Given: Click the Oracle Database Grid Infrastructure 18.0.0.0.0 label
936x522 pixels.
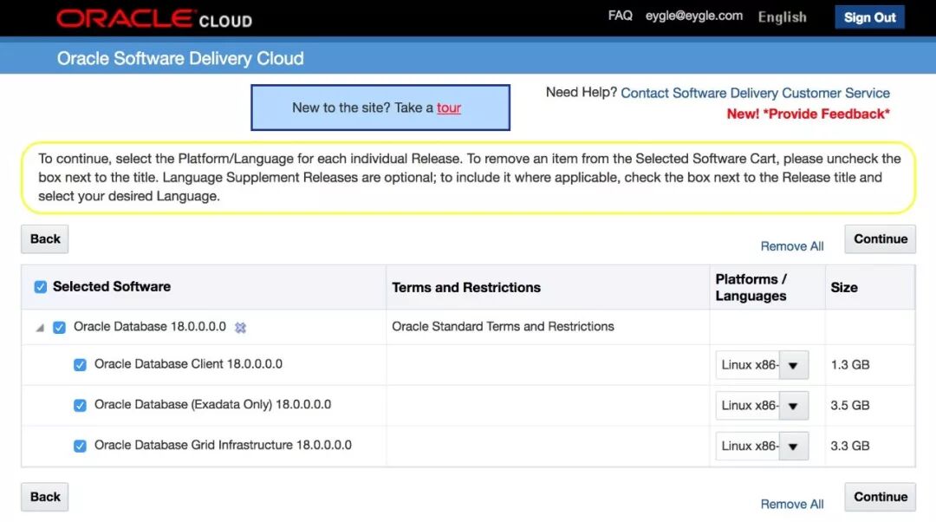Looking at the screenshot, I should pos(223,446).
